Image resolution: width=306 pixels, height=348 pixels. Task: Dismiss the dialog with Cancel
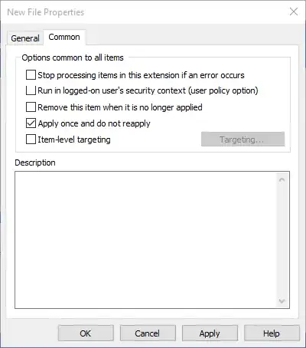click(148, 333)
